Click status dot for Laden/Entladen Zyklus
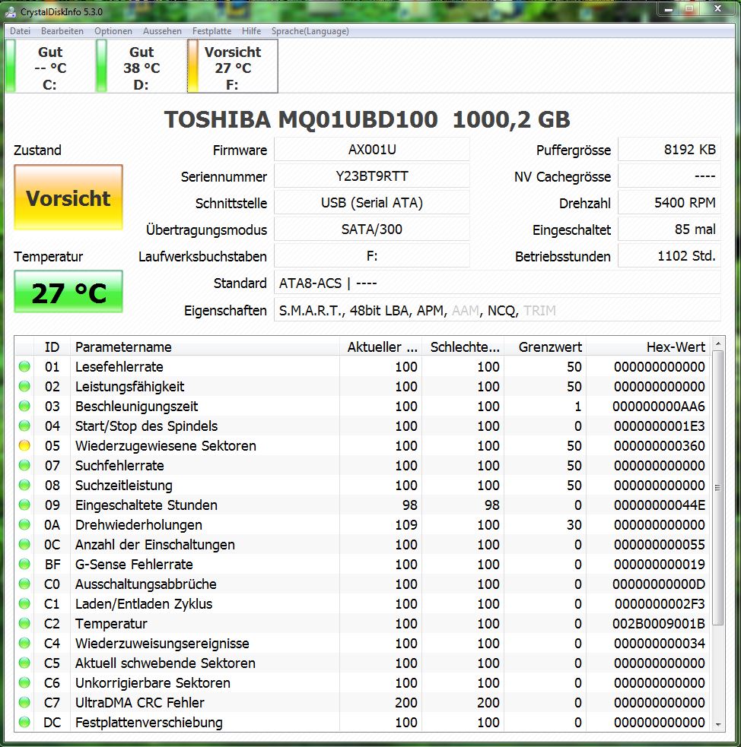 click(24, 603)
